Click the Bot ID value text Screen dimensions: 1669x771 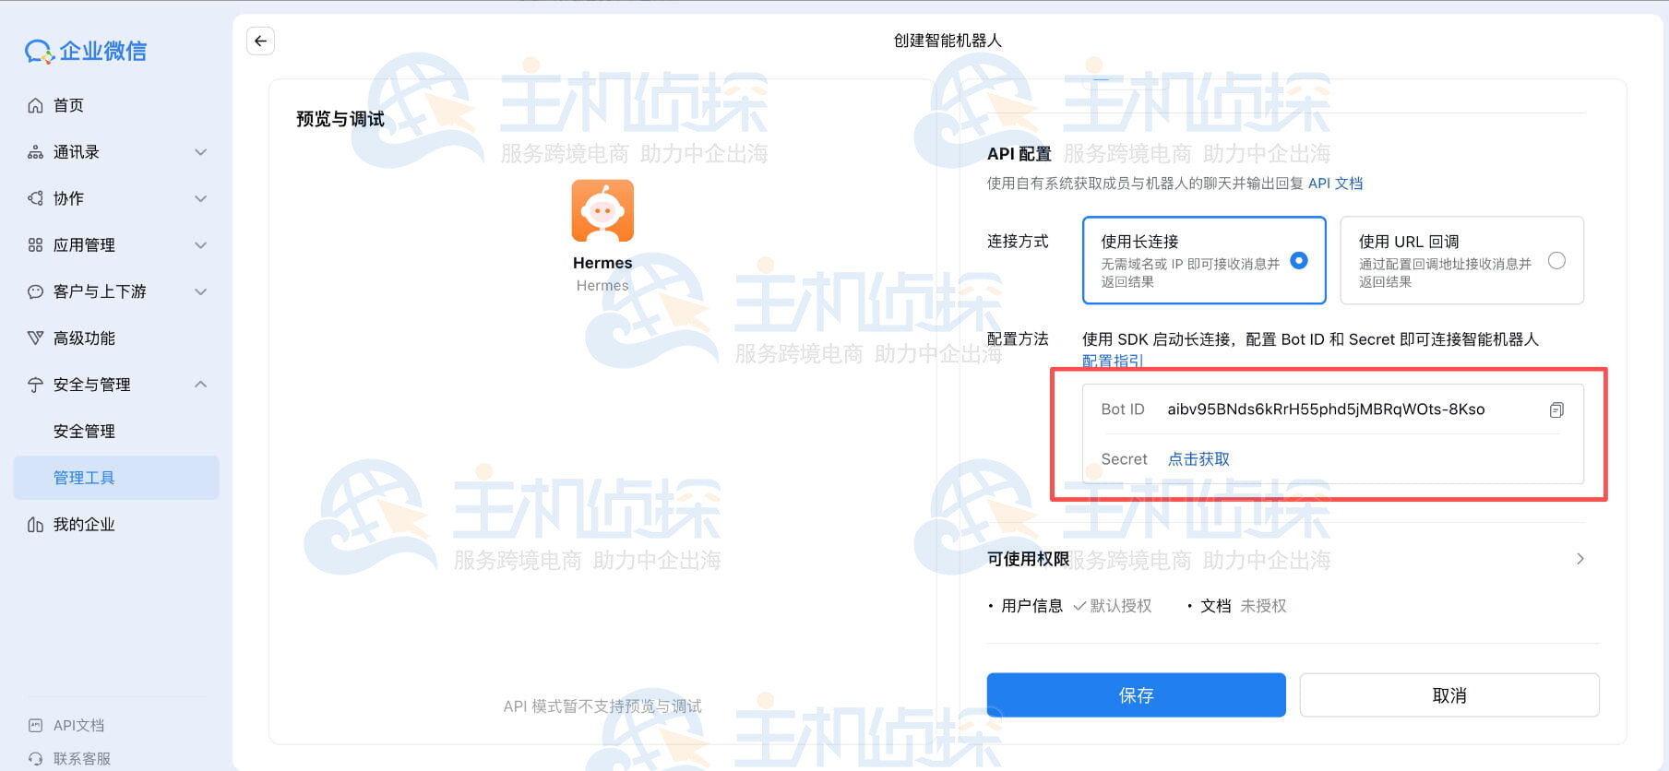[x=1326, y=409]
